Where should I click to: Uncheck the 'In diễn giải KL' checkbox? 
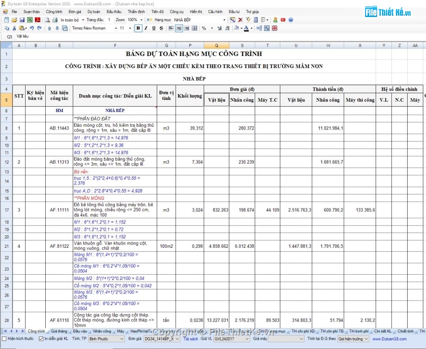pyautogui.click(x=41, y=339)
